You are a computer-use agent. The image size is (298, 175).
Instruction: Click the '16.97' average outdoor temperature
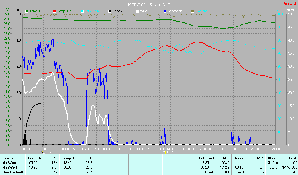[x=54, y=172]
